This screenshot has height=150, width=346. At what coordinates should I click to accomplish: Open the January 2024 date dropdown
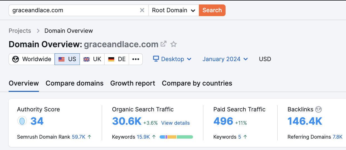[225, 59]
